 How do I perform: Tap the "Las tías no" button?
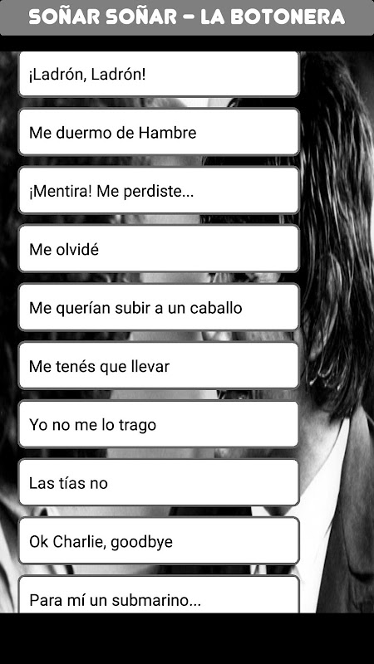point(159,482)
